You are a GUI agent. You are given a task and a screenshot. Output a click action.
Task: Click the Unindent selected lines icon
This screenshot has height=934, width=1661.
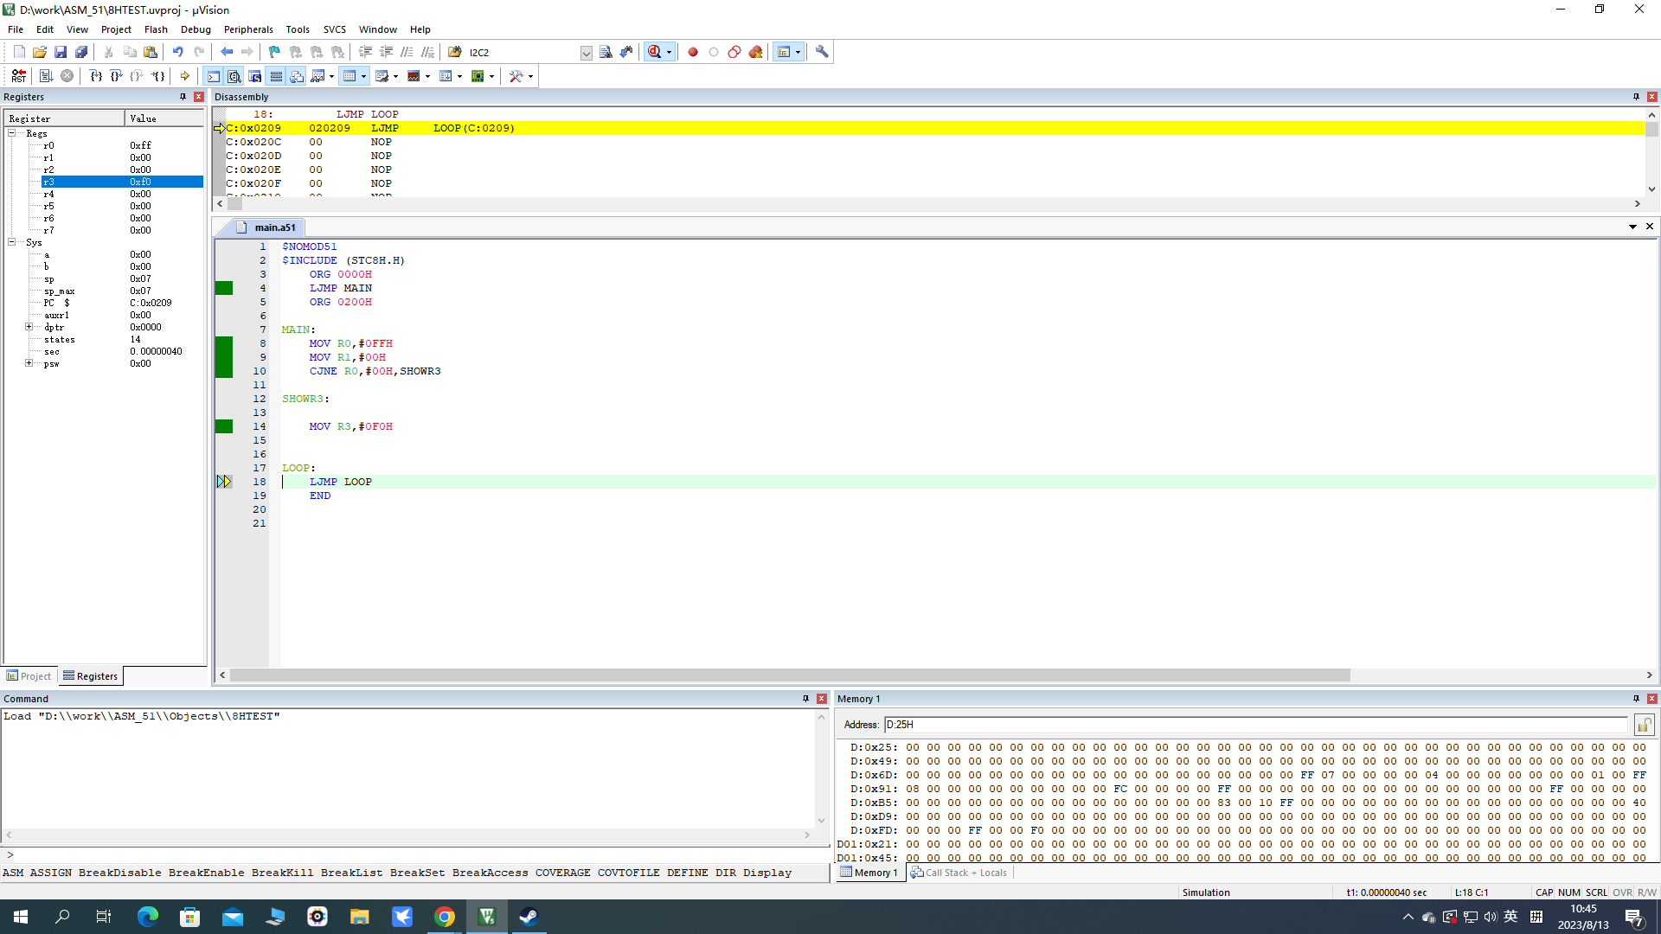tap(386, 52)
